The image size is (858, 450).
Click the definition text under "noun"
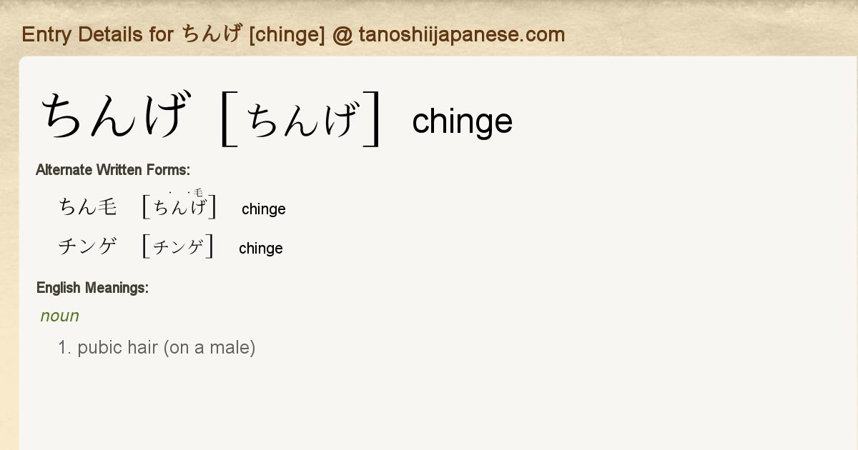[166, 348]
